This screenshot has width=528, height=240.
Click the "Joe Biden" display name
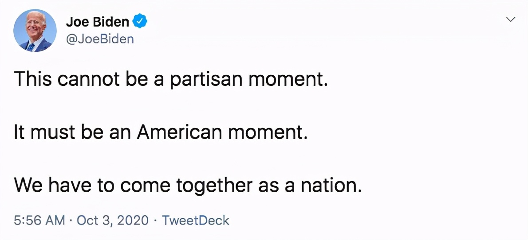[98, 21]
